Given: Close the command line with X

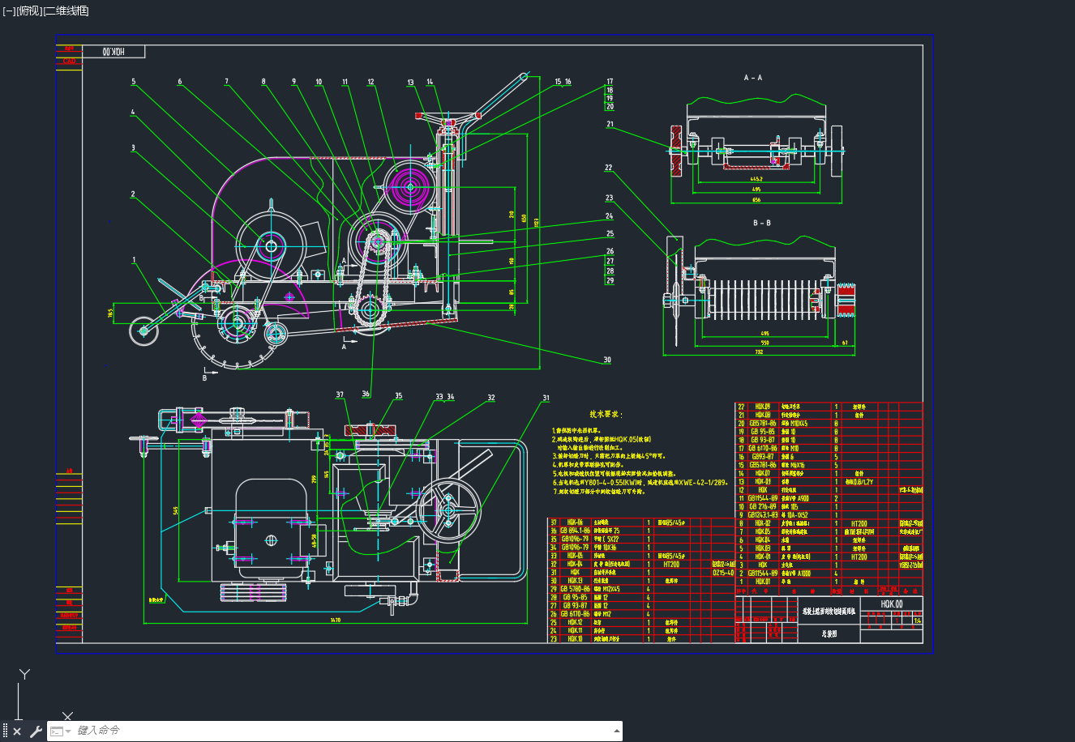Looking at the screenshot, I should [x=17, y=731].
